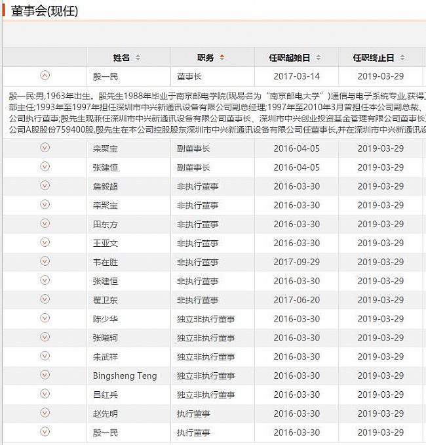This screenshot has width=426, height=445.
Task: Click the 姓名 column header text
Action: pyautogui.click(x=121, y=58)
